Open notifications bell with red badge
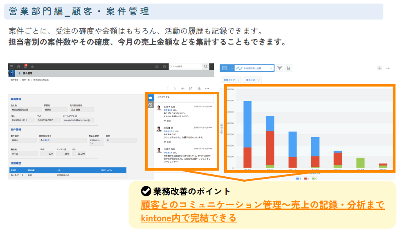Image resolution: width=400 pixels, height=229 pixels. 25,66
